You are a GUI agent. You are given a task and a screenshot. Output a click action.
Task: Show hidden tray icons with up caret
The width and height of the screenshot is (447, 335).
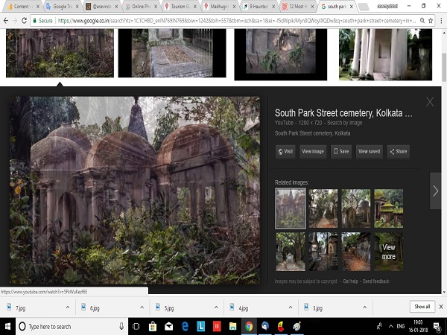[x=390, y=327]
